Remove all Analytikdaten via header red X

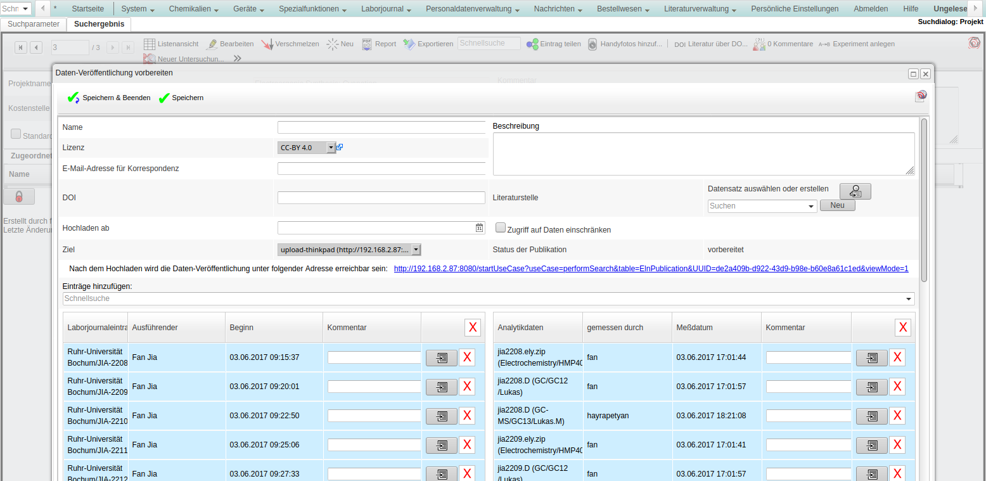click(902, 328)
